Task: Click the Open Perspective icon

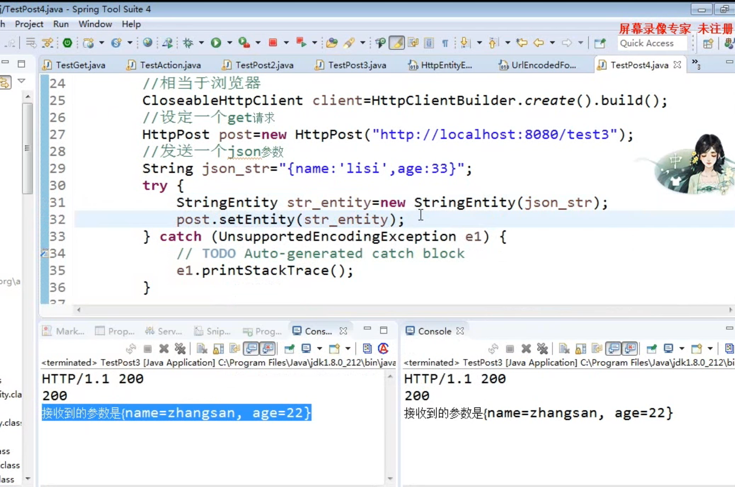Action: pos(708,44)
